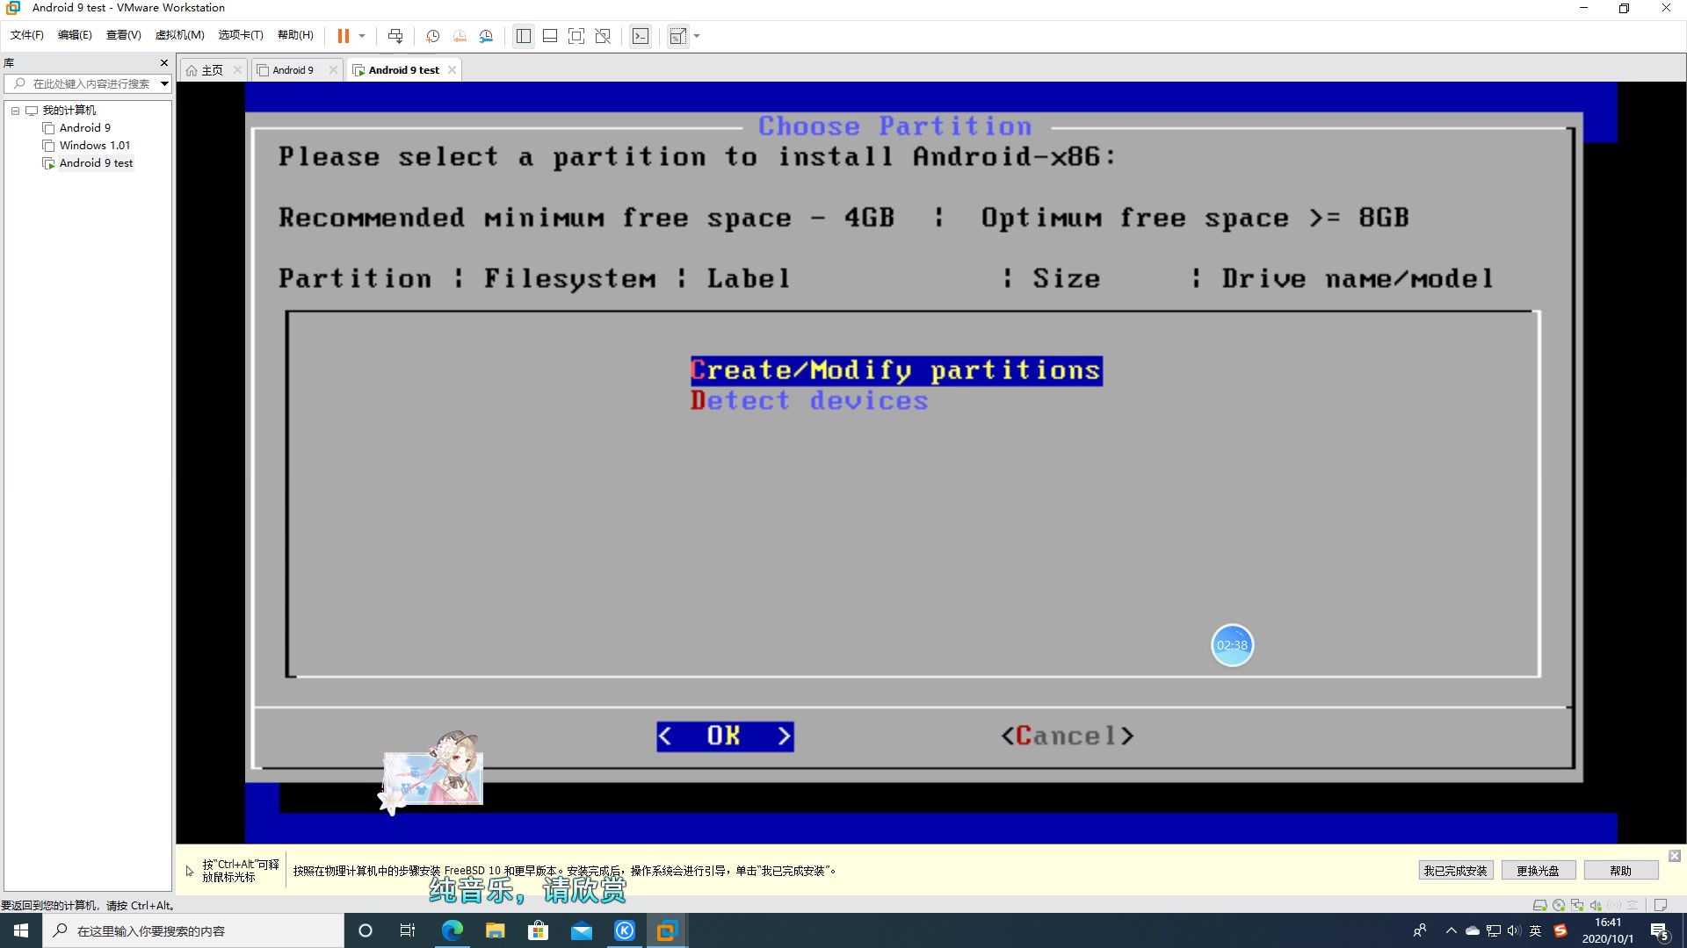1687x948 pixels.
Task: Click send Ctrl+Alt+Del icon
Action: click(395, 36)
